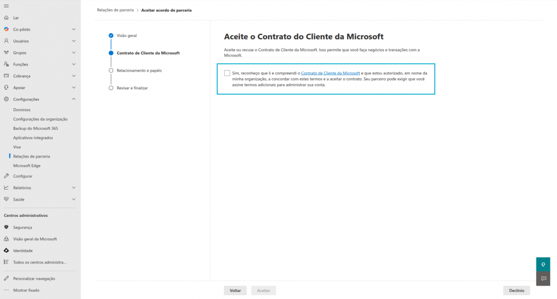
Task: Click the Revisar e finalizar step label
Action: click(x=132, y=88)
